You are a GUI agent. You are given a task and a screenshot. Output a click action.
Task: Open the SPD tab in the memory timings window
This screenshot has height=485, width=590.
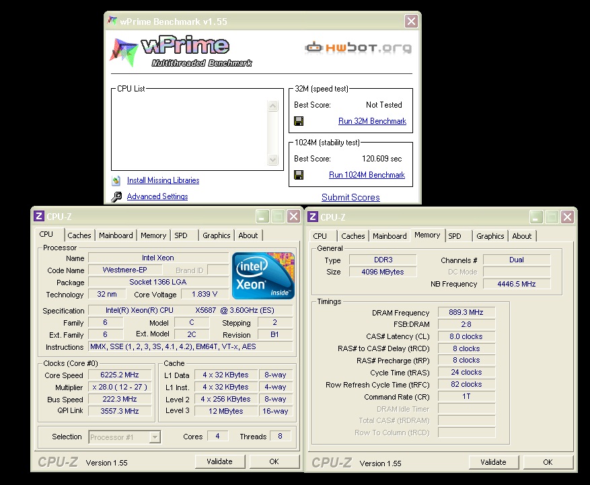coord(455,236)
